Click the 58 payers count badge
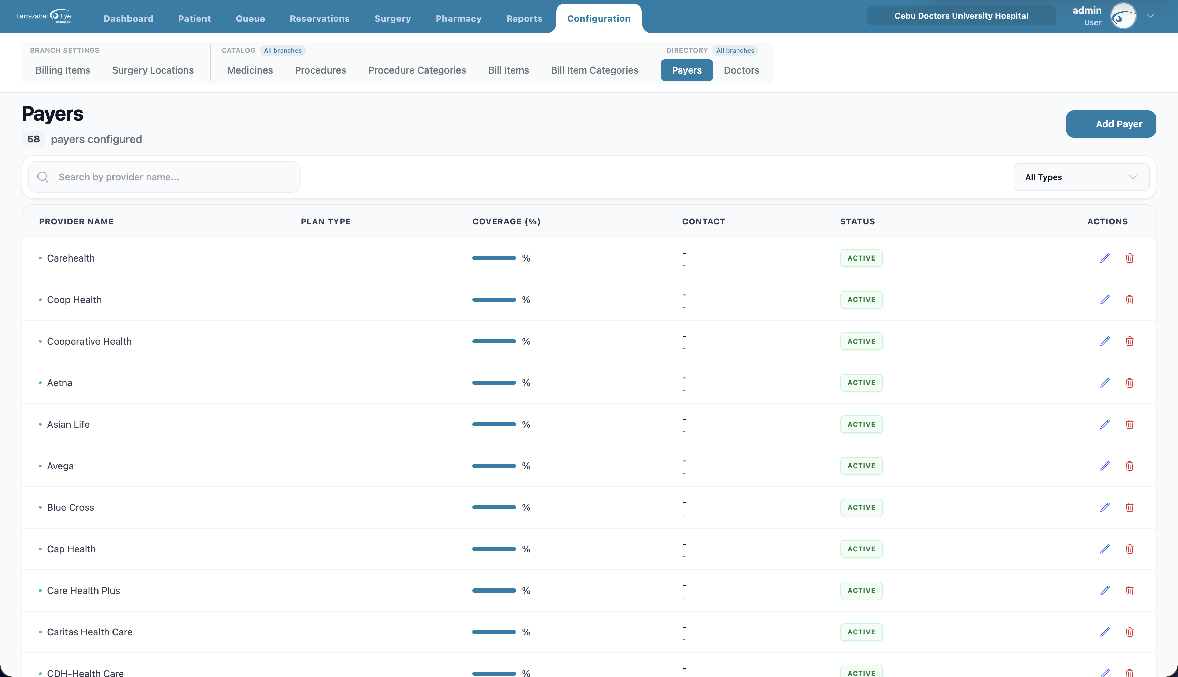Screen dimensions: 1178x677 click(x=33, y=139)
